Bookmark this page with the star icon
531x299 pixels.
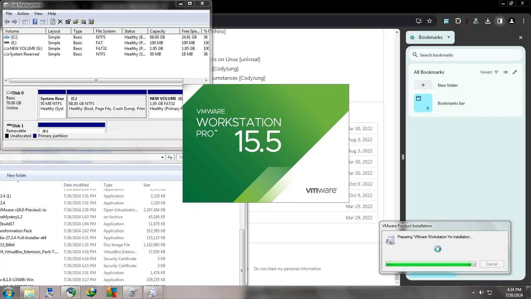point(429,21)
